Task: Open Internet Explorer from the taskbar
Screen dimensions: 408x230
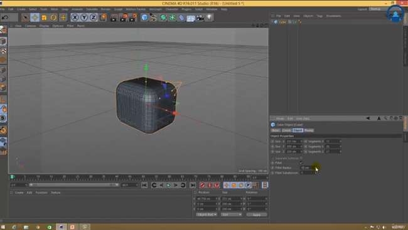Action: 14,227
